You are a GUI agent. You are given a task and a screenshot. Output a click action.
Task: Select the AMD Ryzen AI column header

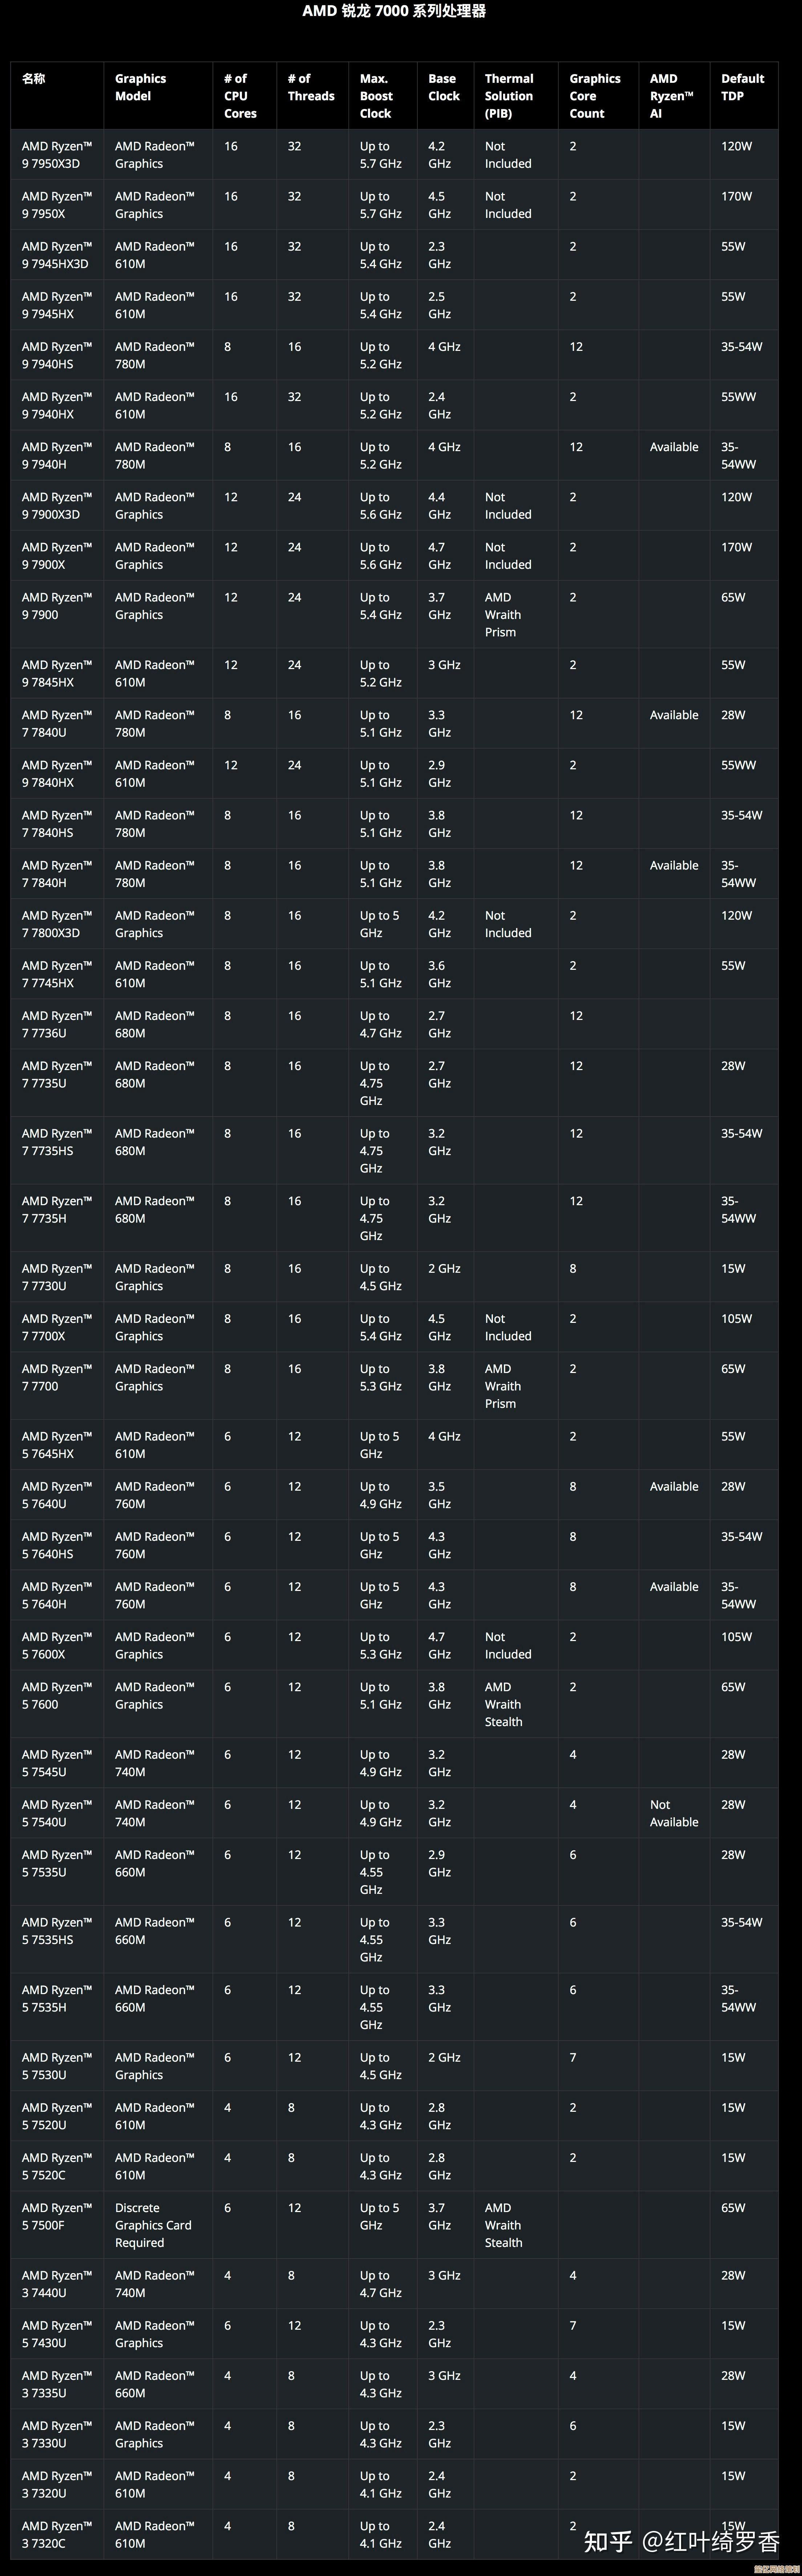tap(671, 96)
